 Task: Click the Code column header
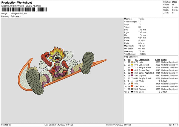[x=158, y=60]
